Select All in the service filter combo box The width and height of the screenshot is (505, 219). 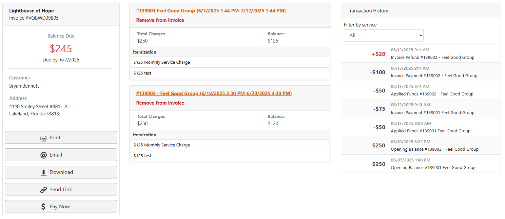click(383, 35)
